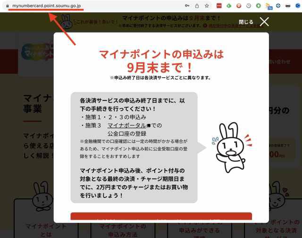Open the saved passwords key icon
Viewport: 302px width, 238px height.
[187, 6]
